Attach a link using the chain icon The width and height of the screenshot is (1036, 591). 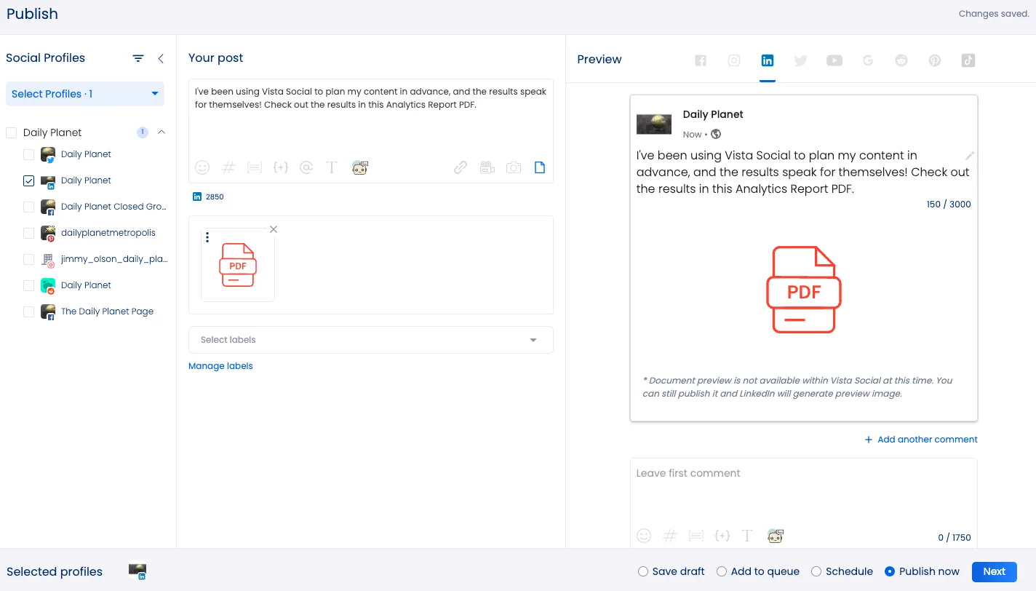460,167
